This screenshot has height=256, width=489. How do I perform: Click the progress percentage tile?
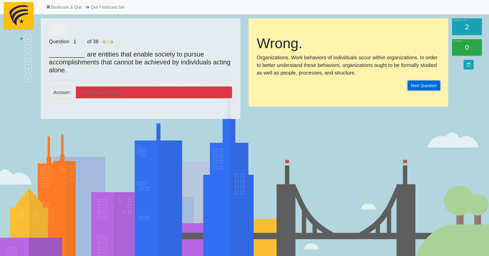point(467,27)
